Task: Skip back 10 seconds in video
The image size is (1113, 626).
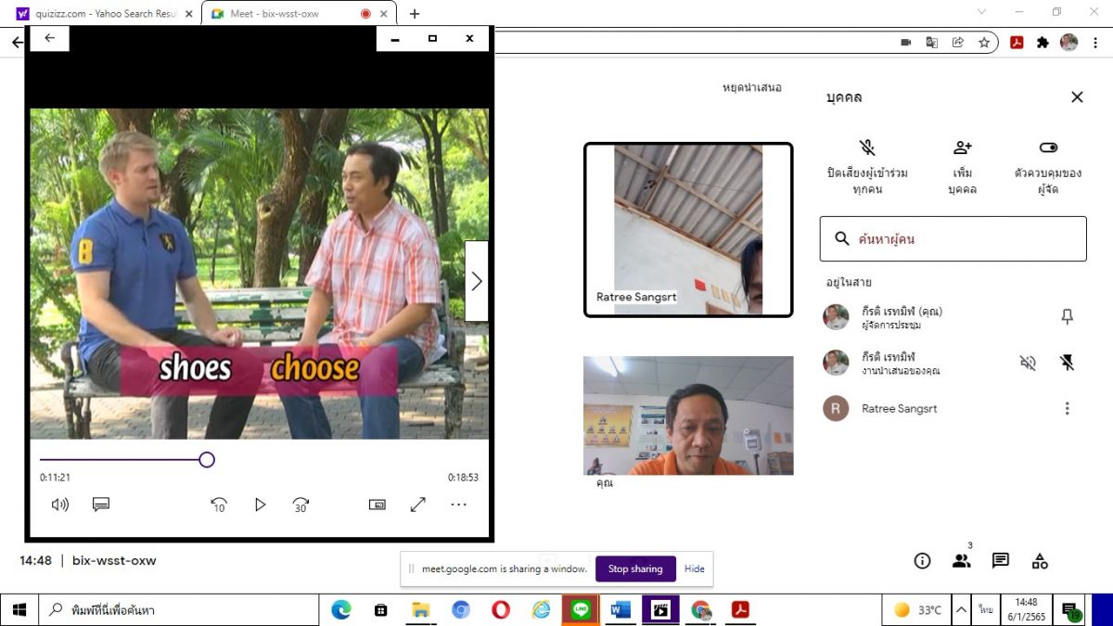Action: 219,505
